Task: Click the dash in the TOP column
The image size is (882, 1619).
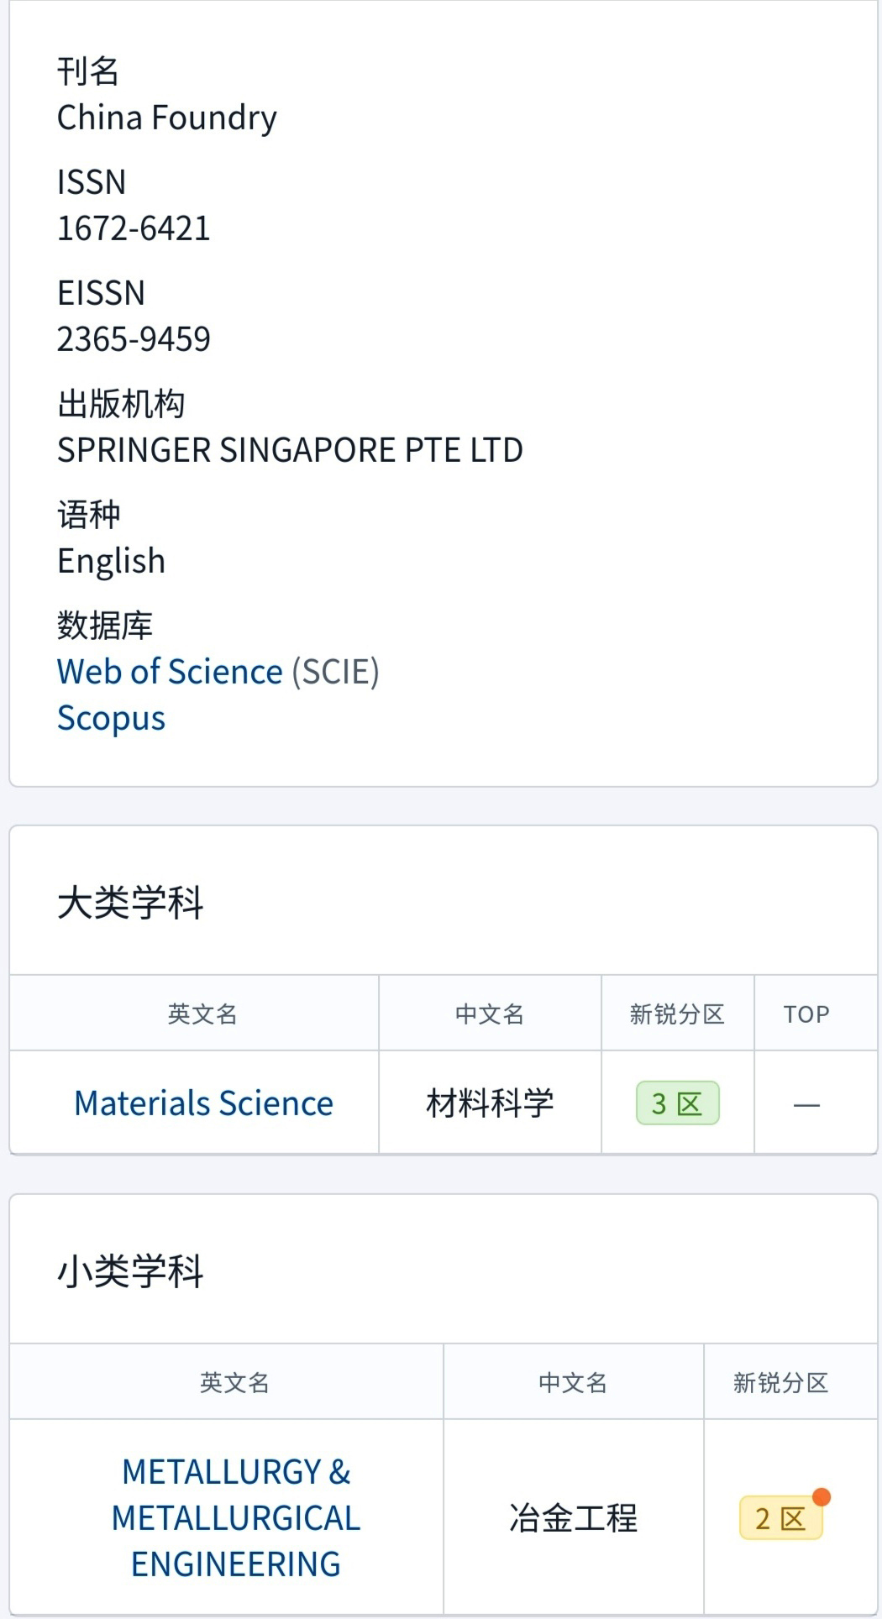Action: pos(806,1105)
